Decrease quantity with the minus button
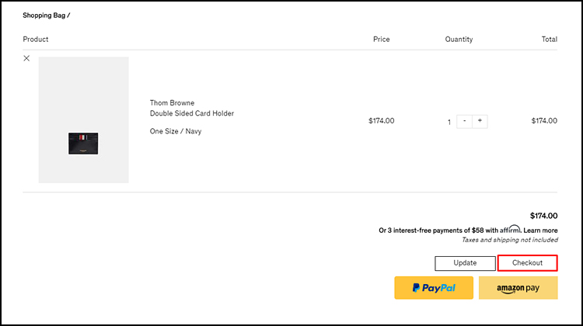The height and width of the screenshot is (326, 583). pyautogui.click(x=464, y=121)
